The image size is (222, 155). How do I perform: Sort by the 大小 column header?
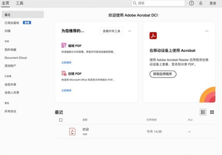coord(190,120)
